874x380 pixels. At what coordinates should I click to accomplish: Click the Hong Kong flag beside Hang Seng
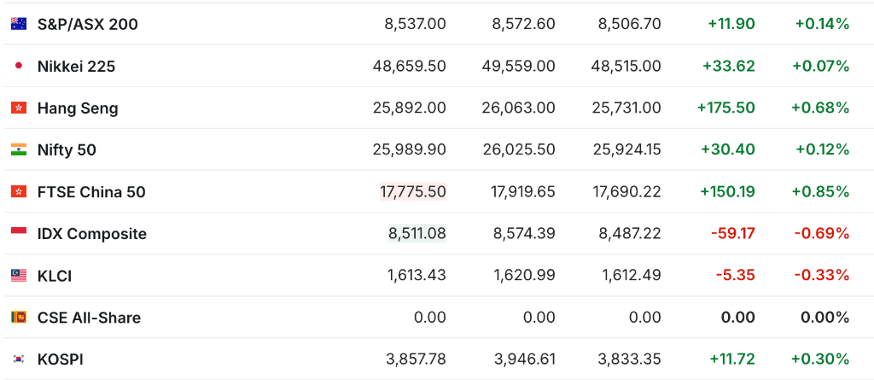pos(19,108)
